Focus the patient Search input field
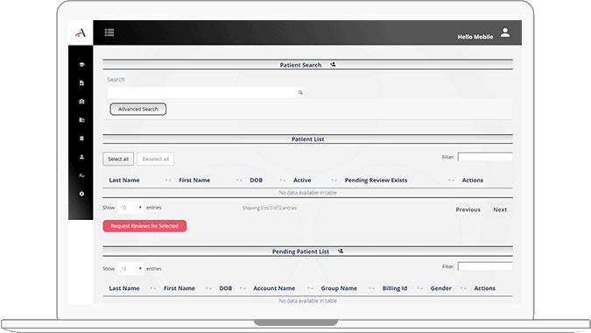The width and height of the screenshot is (591, 333). click(x=206, y=92)
